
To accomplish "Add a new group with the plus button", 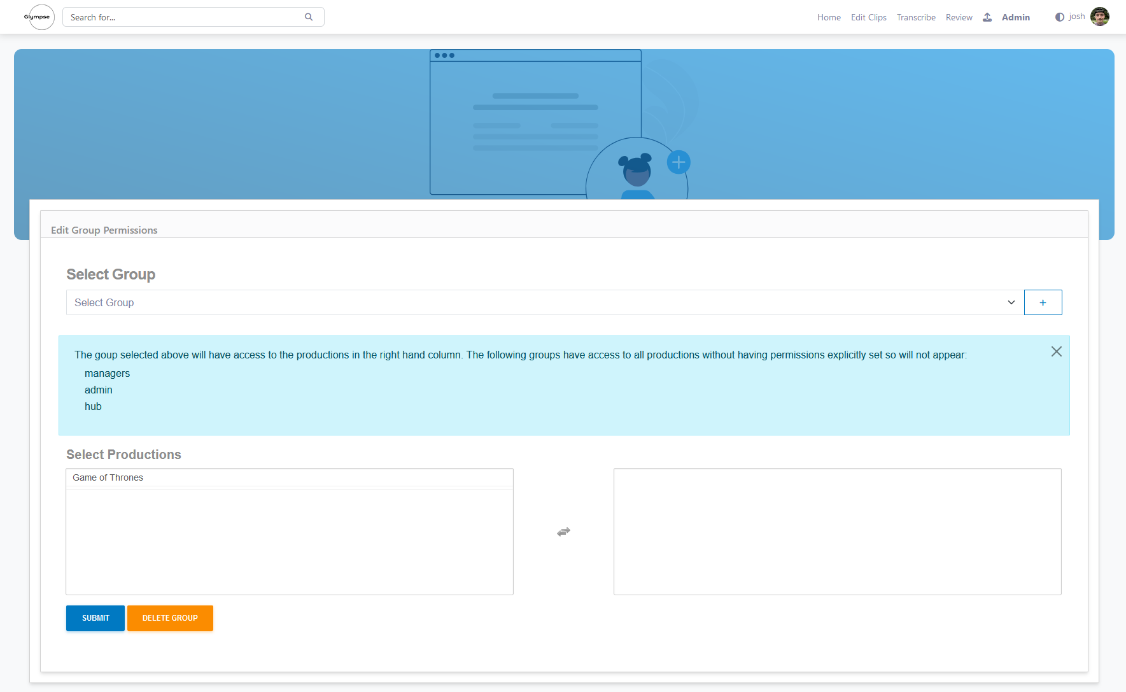I will tap(1043, 302).
